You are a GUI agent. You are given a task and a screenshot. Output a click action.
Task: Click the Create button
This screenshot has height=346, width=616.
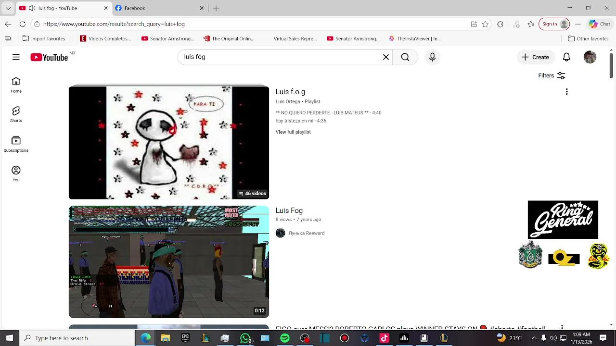535,57
